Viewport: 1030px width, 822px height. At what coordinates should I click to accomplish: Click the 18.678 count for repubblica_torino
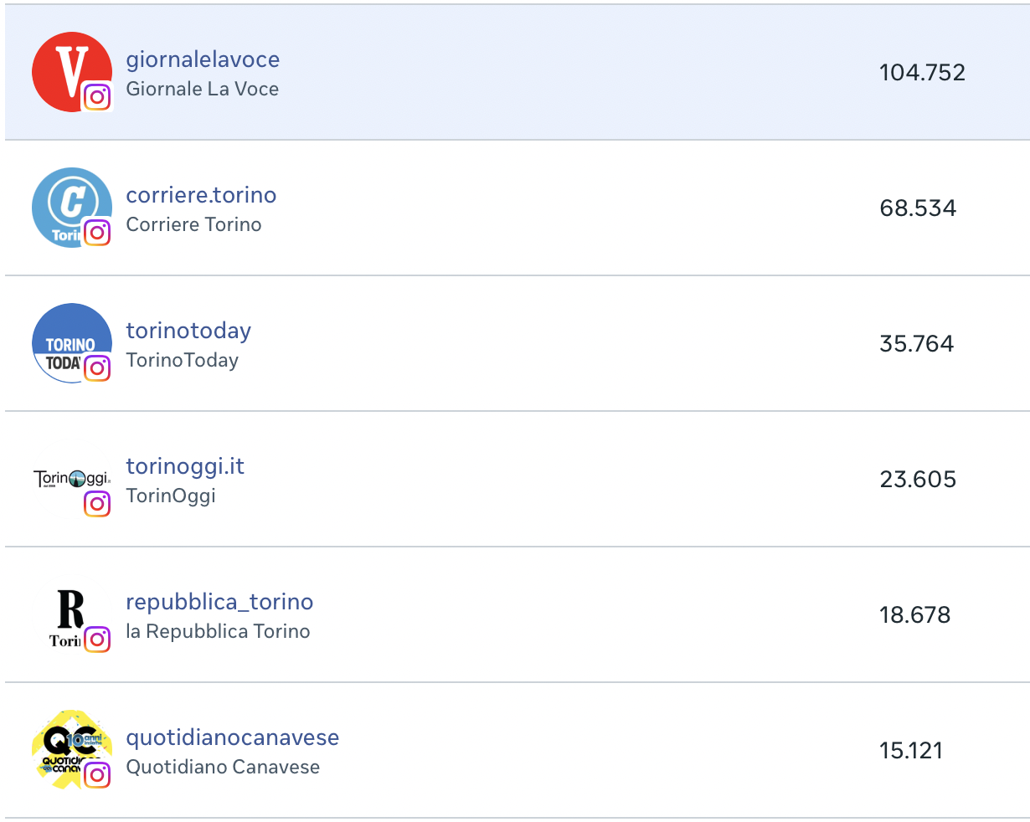pos(915,615)
